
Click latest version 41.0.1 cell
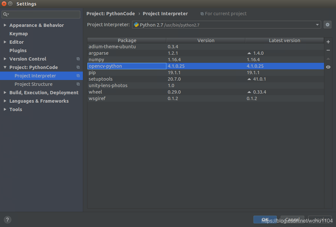(x=259, y=79)
